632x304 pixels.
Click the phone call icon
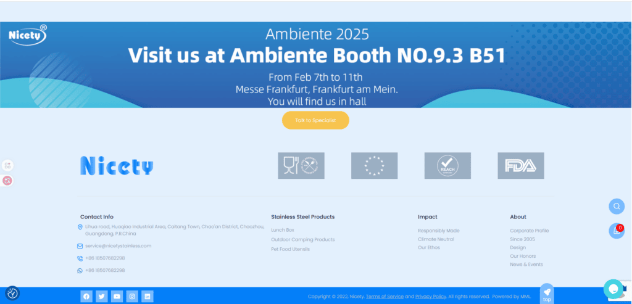tap(80, 258)
